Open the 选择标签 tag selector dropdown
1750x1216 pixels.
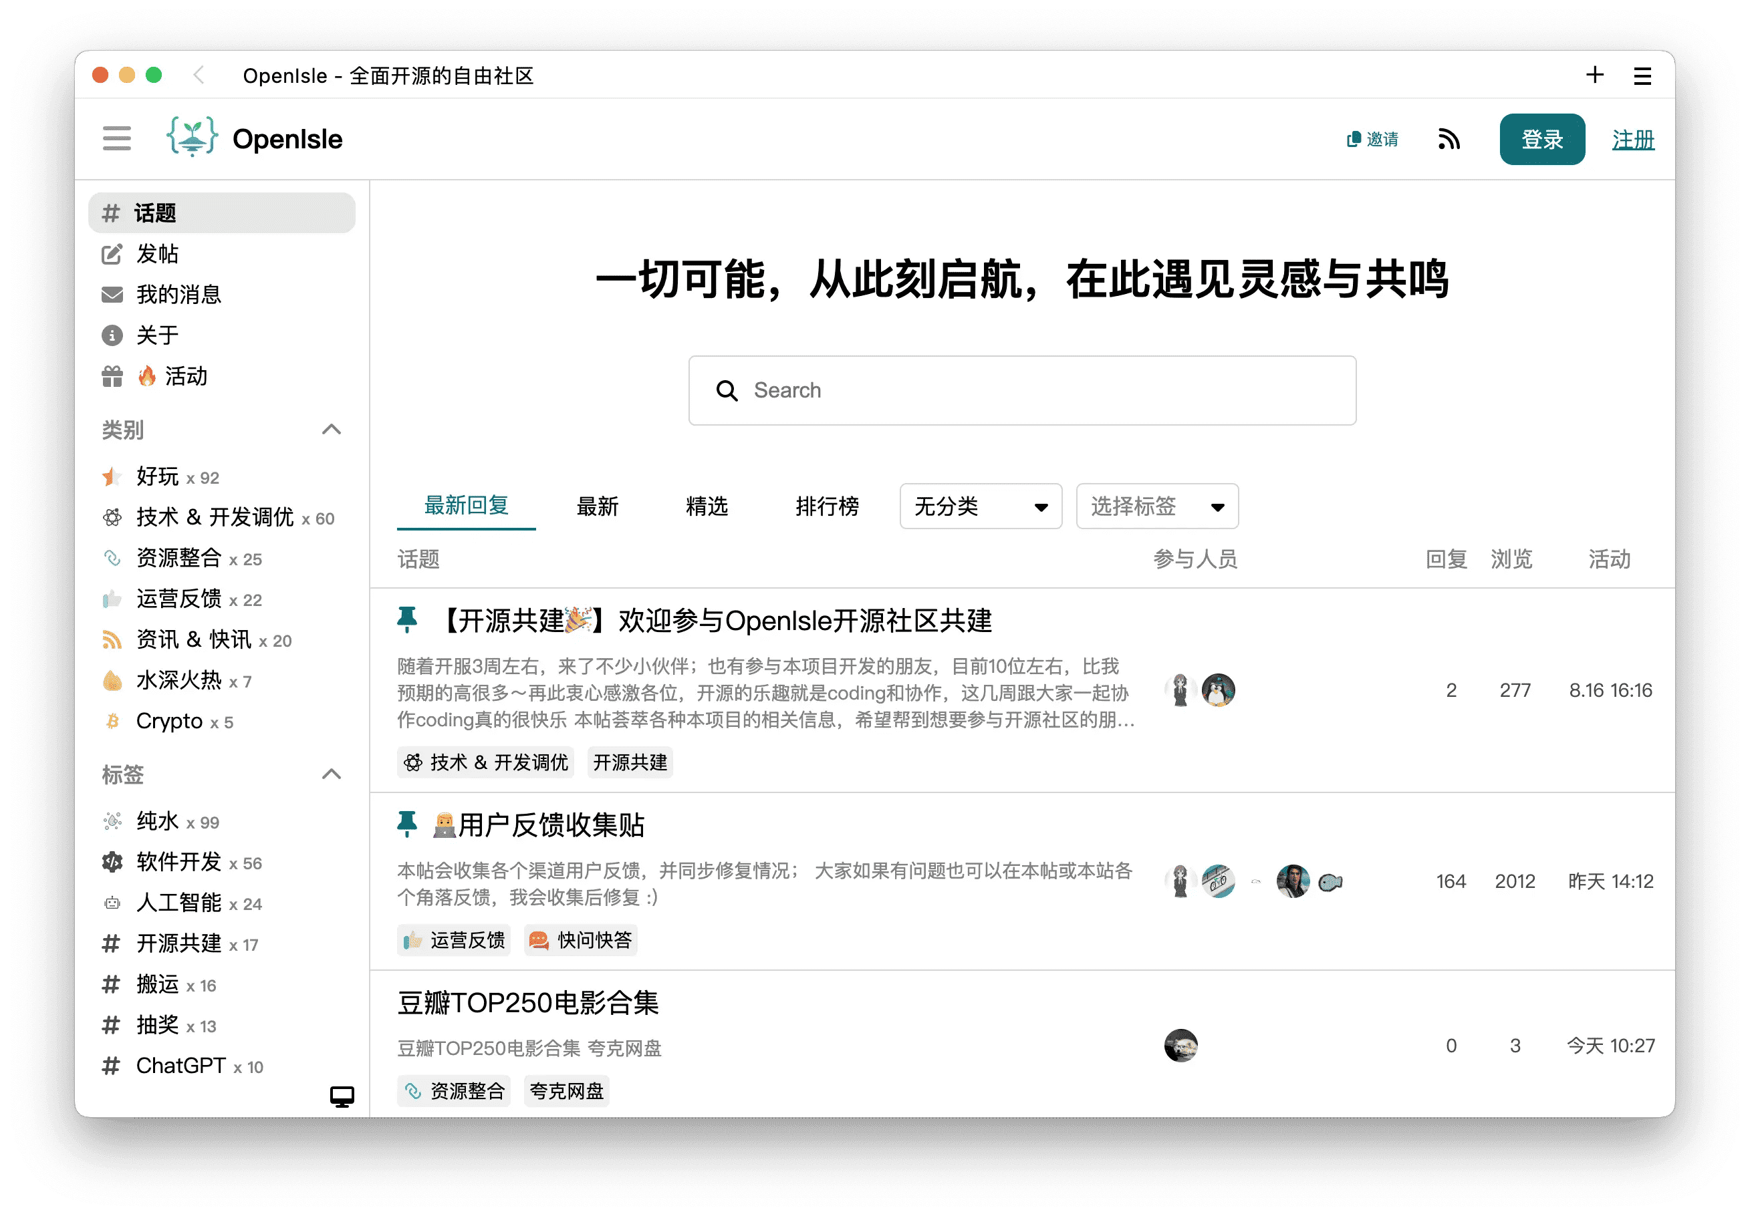1156,506
